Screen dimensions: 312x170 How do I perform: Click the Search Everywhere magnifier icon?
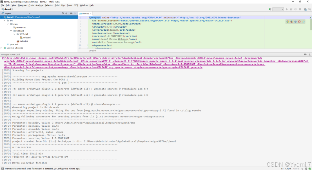310,9
